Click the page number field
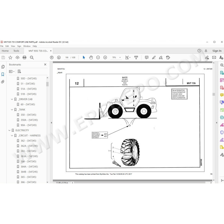 [x=67, y=58]
